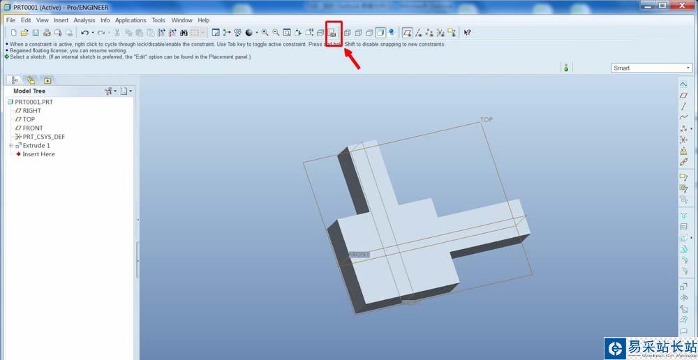This screenshot has width=698, height=360.
Task: Print the model using printer icon
Action: [x=47, y=33]
